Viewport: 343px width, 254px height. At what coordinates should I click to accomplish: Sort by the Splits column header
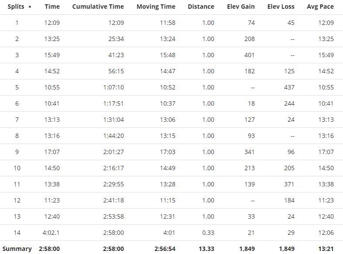click(16, 7)
